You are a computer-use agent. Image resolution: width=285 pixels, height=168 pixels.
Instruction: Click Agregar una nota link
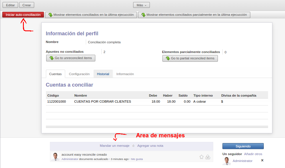[x=150, y=146]
